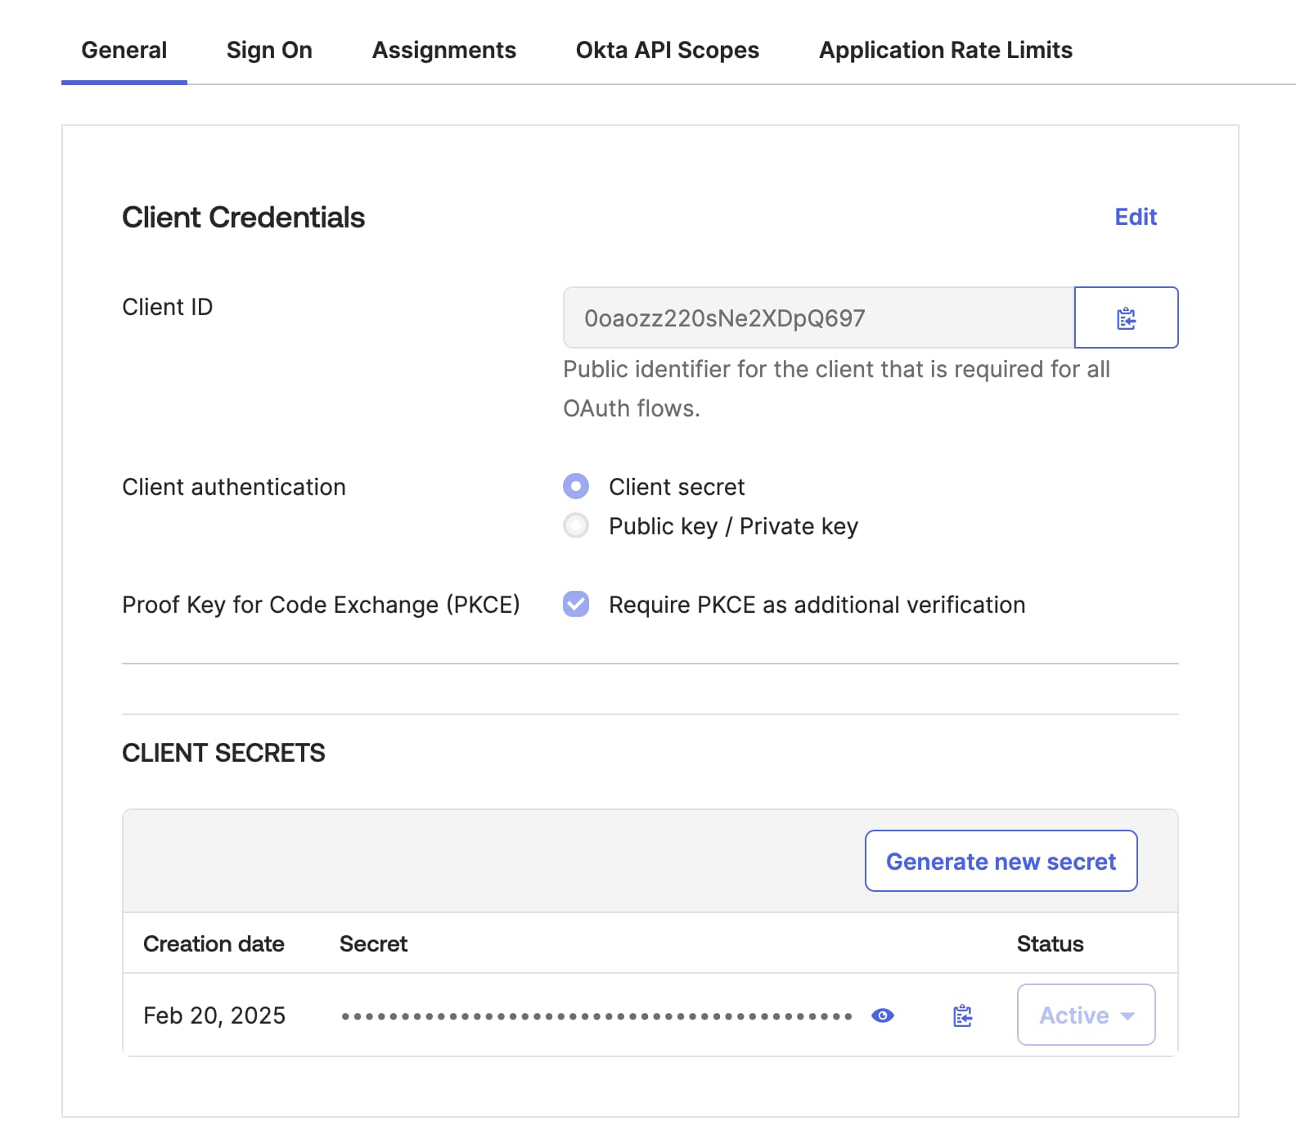Click the Client ID value field
This screenshot has height=1139, width=1296.
click(818, 317)
